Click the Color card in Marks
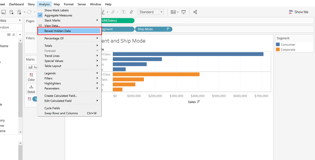 point(31,77)
